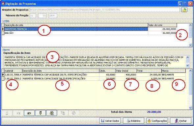194x126 pixels.
Task: Close the Digitação de Propostas window
Action: [x=190, y=4]
